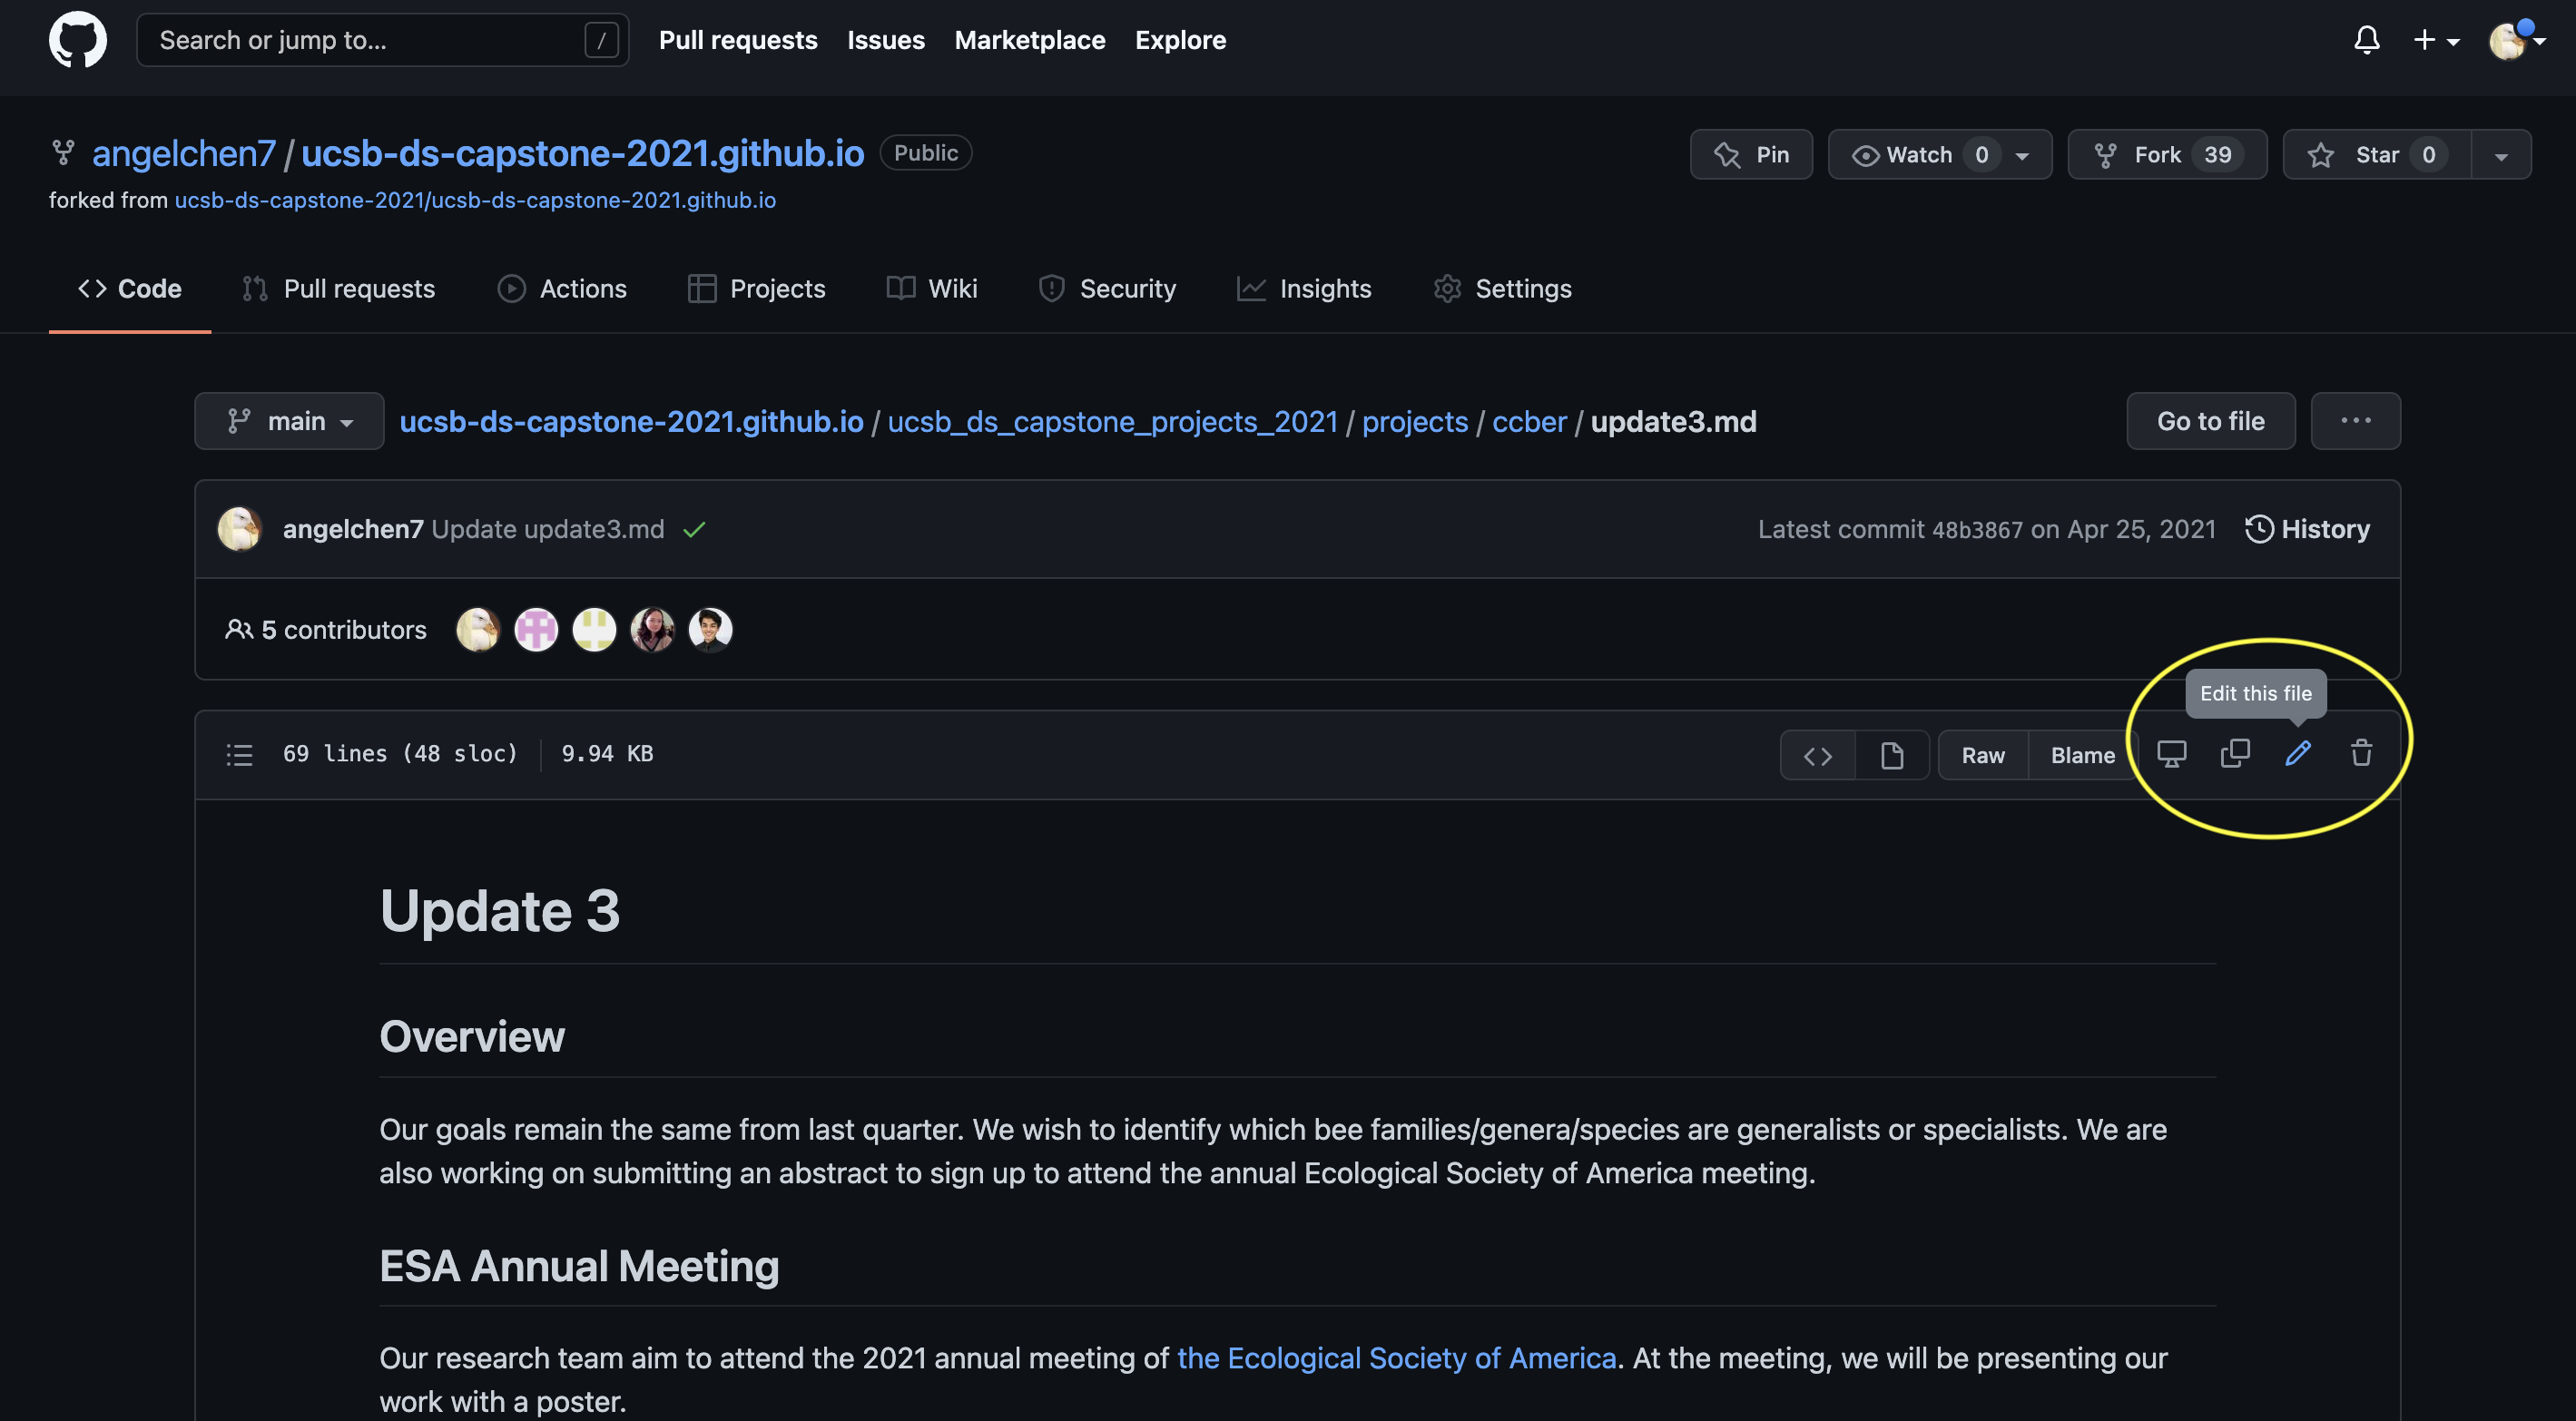
Task: Click the Go to file button
Action: (x=2210, y=421)
